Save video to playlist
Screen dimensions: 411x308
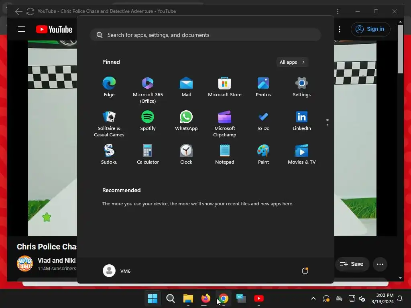pyautogui.click(x=352, y=264)
